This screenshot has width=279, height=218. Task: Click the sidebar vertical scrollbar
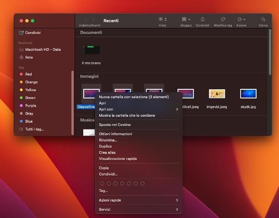click(72, 103)
